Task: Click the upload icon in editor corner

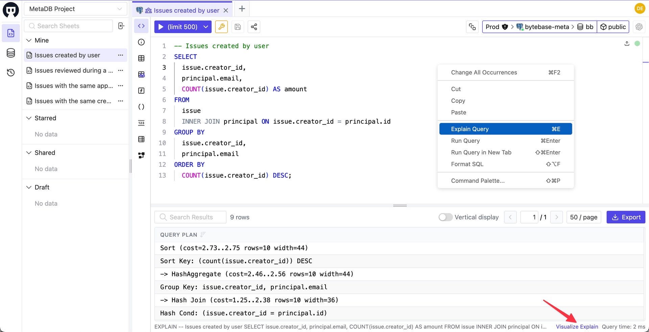Action: [627, 43]
